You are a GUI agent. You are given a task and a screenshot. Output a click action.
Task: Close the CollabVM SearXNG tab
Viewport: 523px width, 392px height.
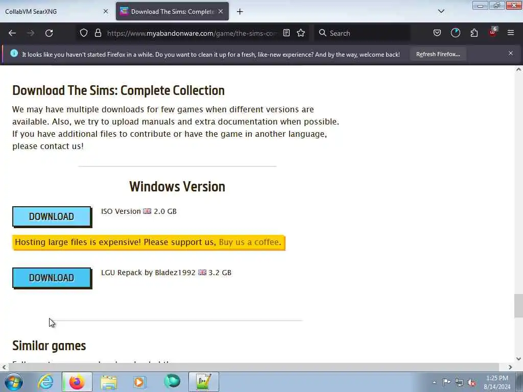point(106,11)
